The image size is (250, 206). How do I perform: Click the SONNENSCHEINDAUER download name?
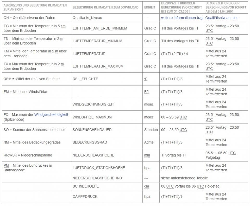coord(92,130)
